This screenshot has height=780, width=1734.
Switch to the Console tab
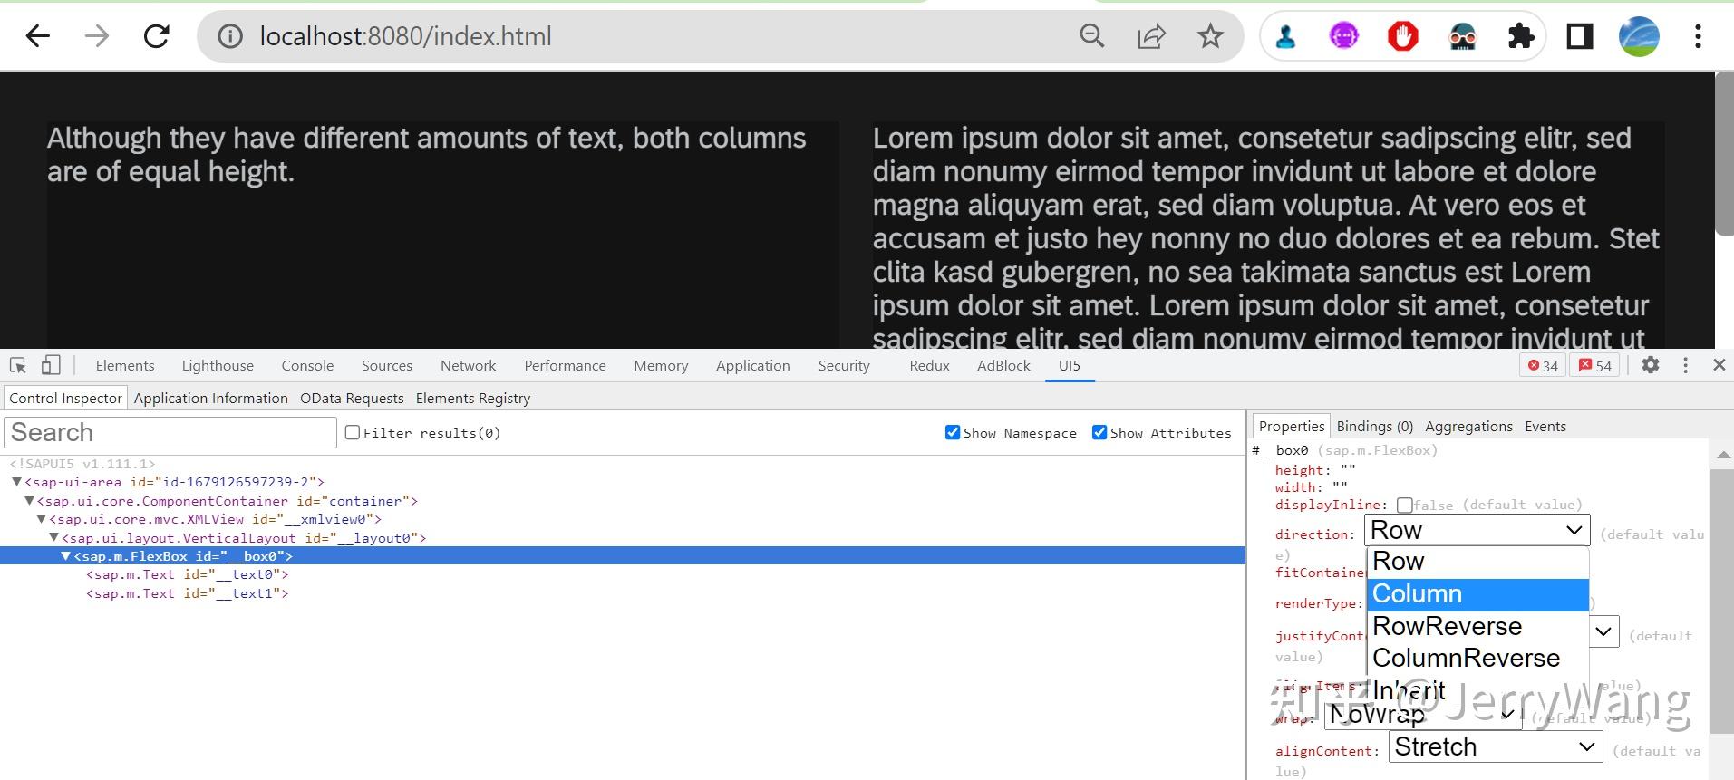coord(307,366)
